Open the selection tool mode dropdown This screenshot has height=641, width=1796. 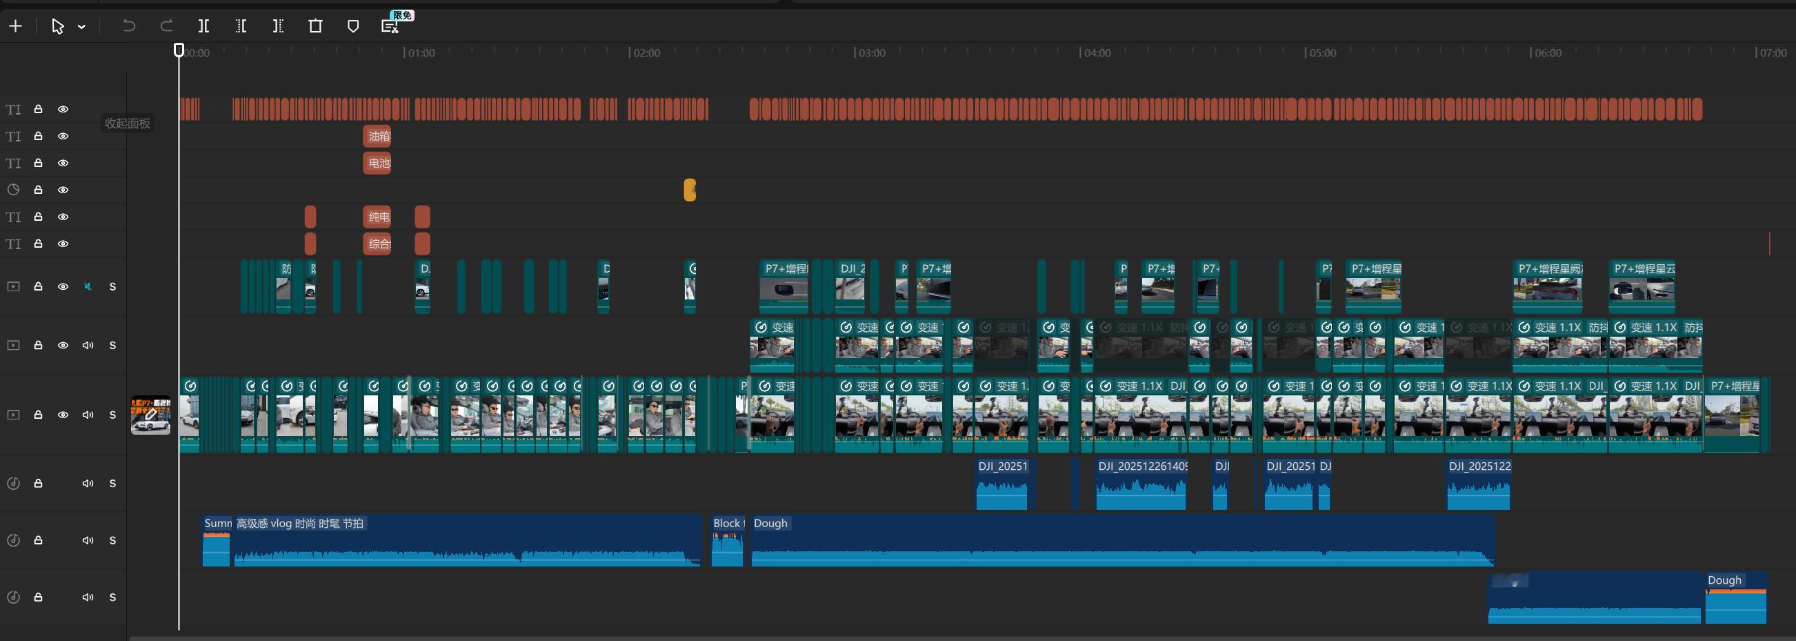(81, 26)
